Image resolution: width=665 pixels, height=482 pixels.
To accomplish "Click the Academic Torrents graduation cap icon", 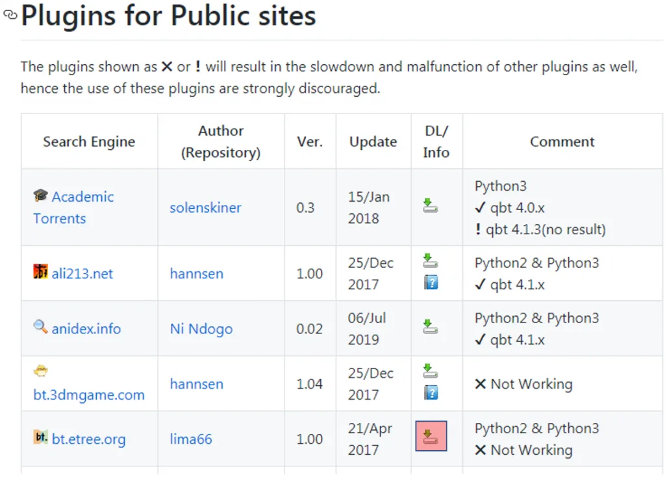I will [41, 195].
